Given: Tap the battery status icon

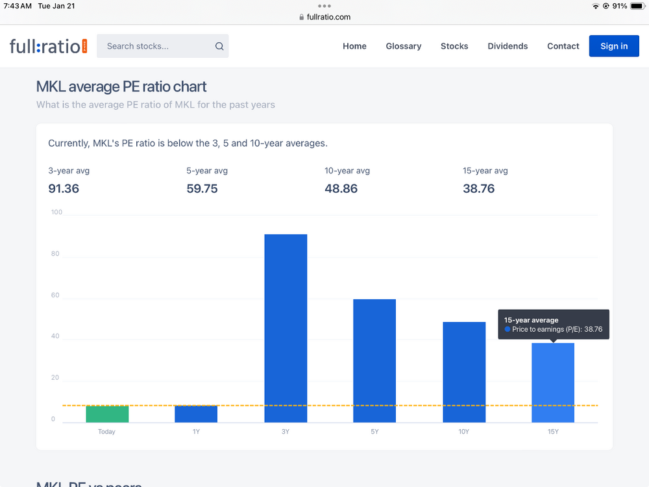Looking at the screenshot, I should pyautogui.click(x=637, y=6).
